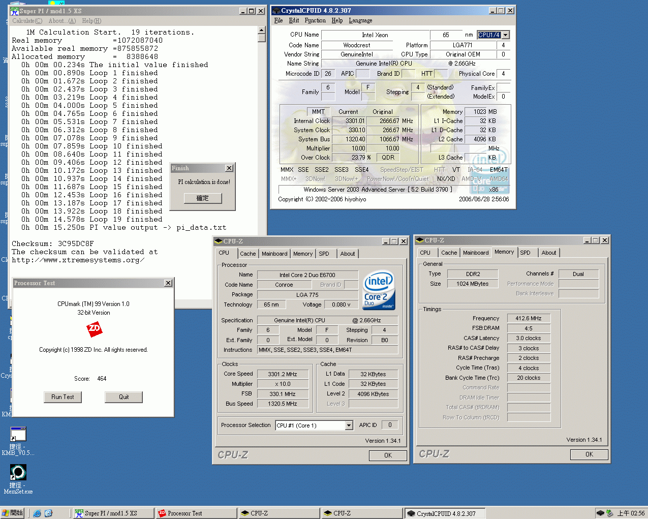The height and width of the screenshot is (519, 648).
Task: Click Quit in Processor Test window
Action: point(124,397)
